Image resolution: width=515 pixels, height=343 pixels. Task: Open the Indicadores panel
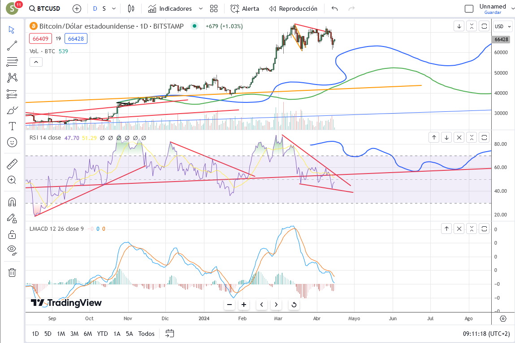coord(170,8)
